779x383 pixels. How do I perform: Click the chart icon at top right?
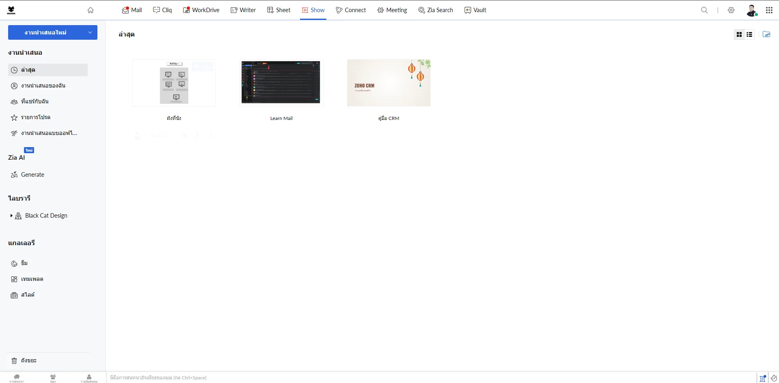click(766, 34)
